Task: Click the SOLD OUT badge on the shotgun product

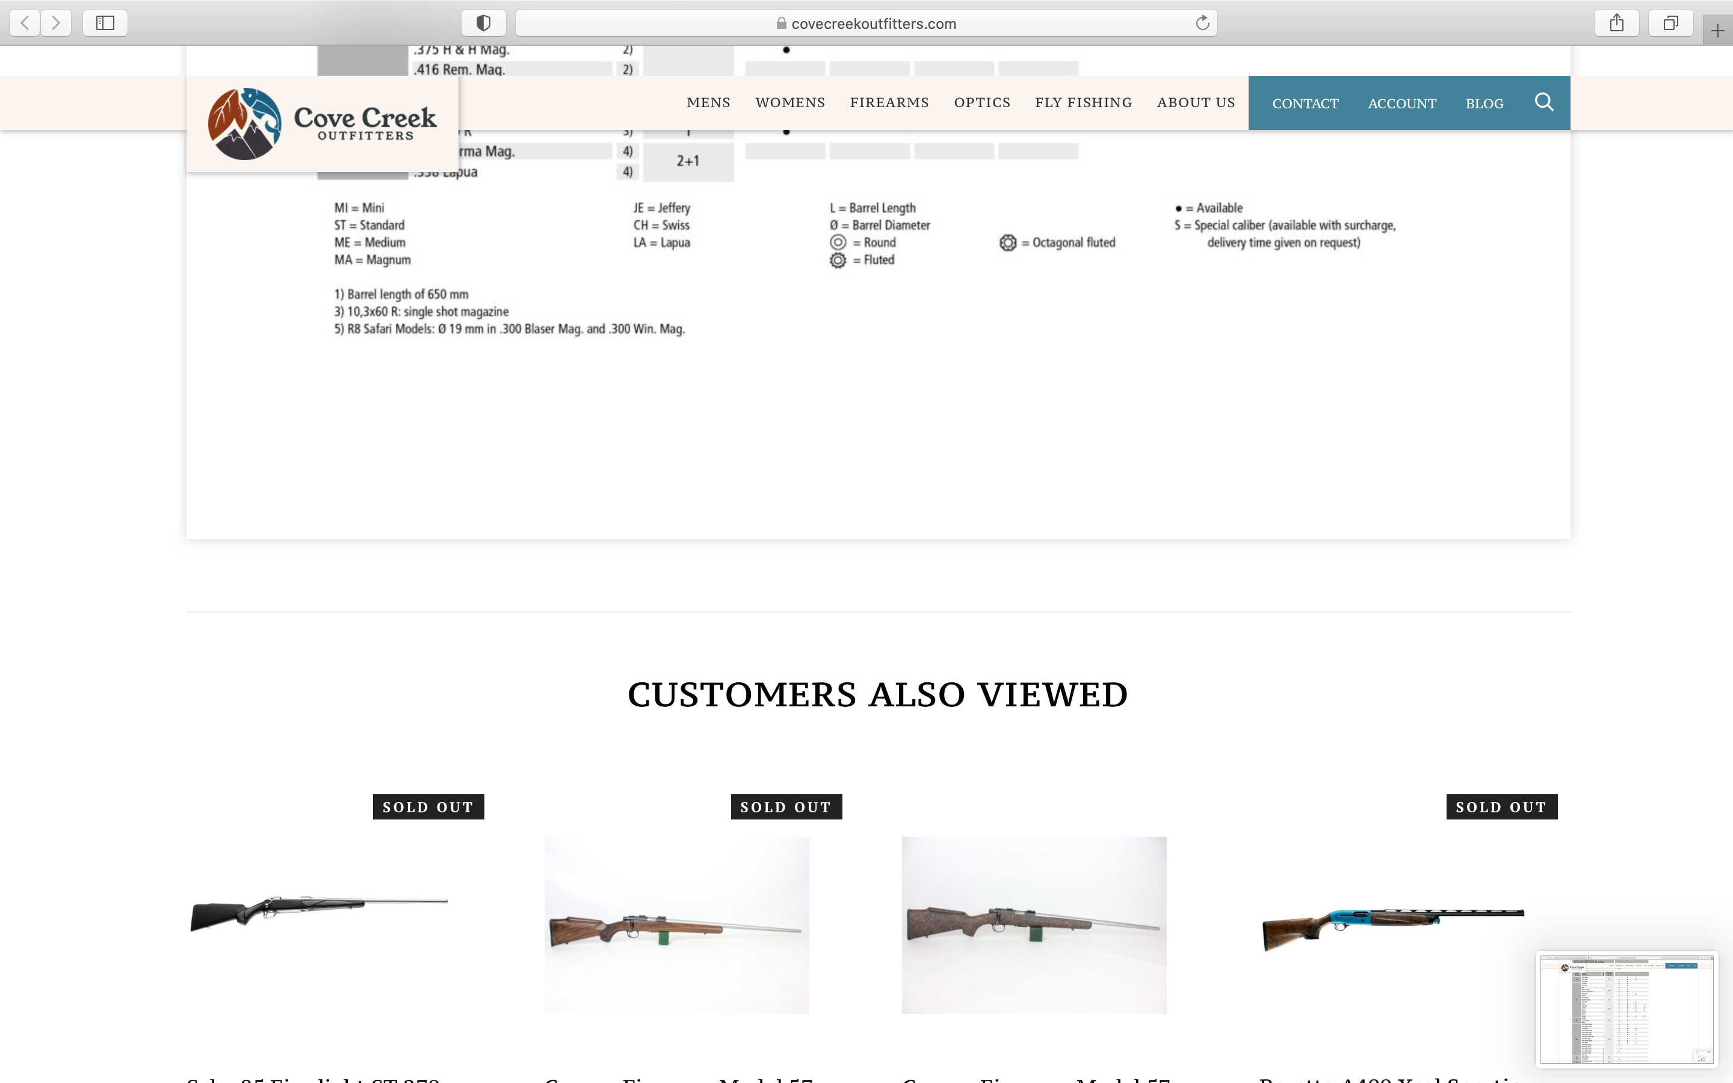Action: 1502,806
